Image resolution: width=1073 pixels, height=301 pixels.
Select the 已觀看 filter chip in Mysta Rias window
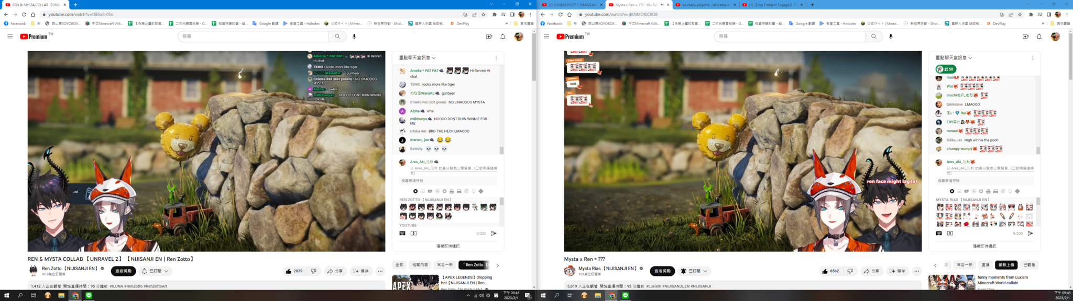1029,265
